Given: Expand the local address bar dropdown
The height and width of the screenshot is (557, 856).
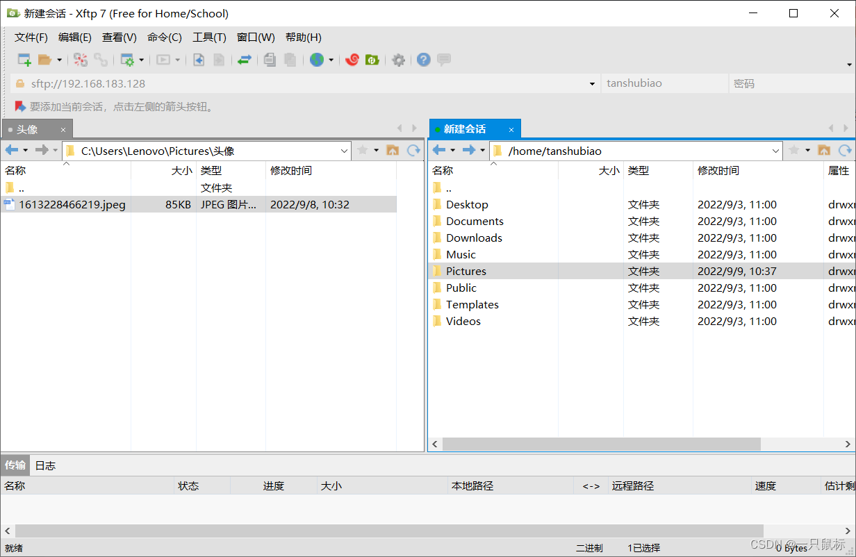Looking at the screenshot, I should (345, 150).
